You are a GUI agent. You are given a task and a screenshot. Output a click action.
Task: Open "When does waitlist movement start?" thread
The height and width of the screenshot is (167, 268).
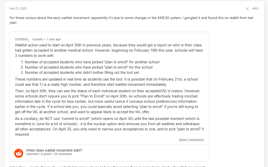(54, 150)
